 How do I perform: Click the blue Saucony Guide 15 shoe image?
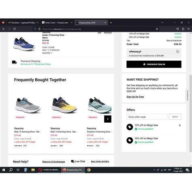tap(24, 44)
